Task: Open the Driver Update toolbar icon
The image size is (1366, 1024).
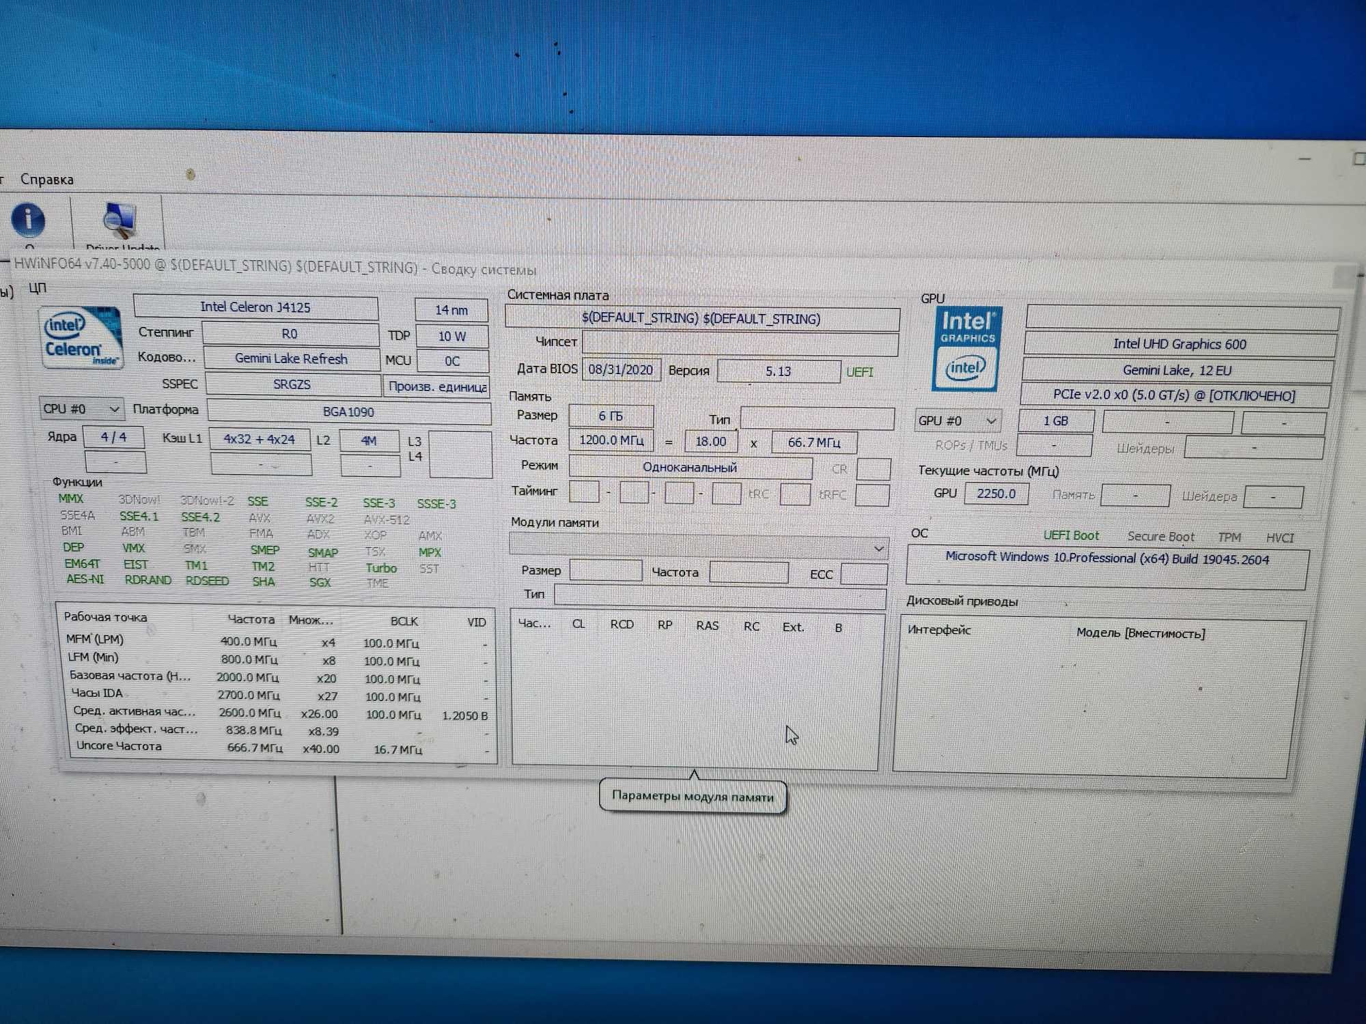Action: coord(120,223)
